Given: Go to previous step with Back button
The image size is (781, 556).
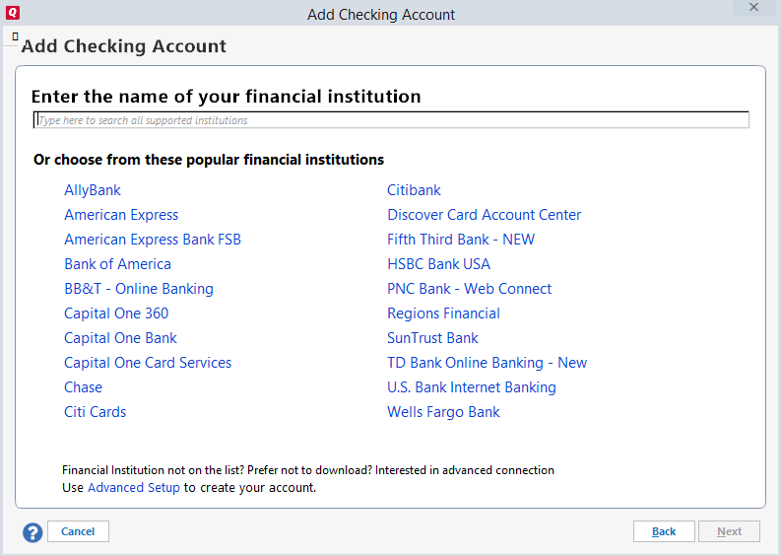Looking at the screenshot, I should 664,531.
